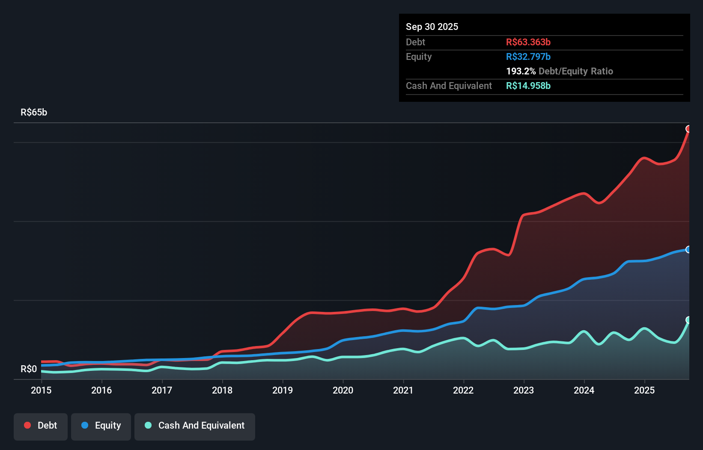703x450 pixels.
Task: Select the teal Cash And Equivalent legend dot
Action: pos(148,425)
